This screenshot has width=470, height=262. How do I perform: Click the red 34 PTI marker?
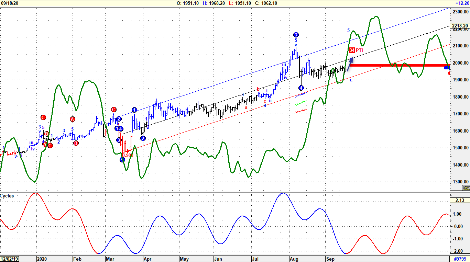pos(352,50)
